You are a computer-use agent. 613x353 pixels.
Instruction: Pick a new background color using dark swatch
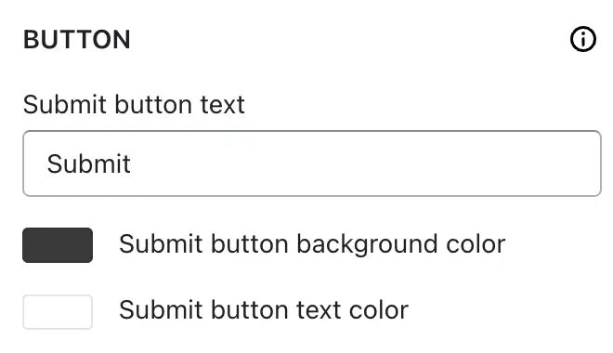pyautogui.click(x=58, y=245)
